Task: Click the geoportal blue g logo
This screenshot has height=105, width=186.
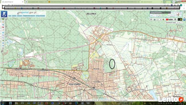Action: pyautogui.click(x=4, y=14)
